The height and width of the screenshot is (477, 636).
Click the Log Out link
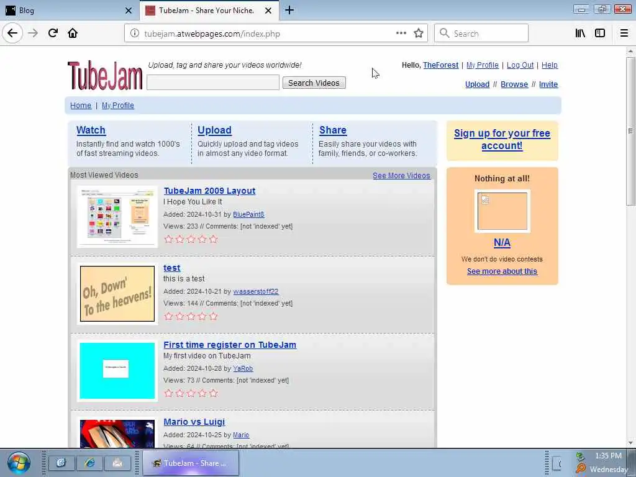[x=520, y=65]
